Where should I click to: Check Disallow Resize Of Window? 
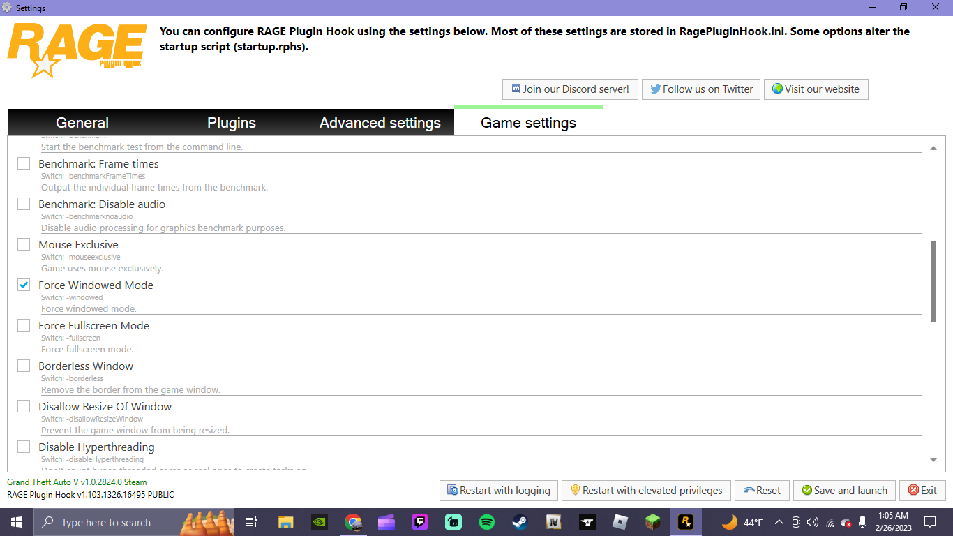coord(24,406)
